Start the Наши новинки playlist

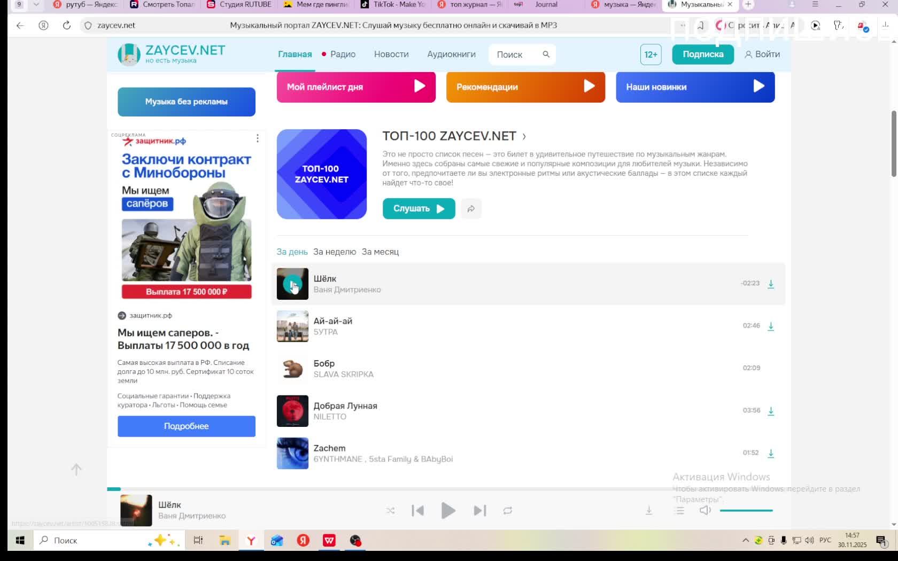tap(695, 87)
